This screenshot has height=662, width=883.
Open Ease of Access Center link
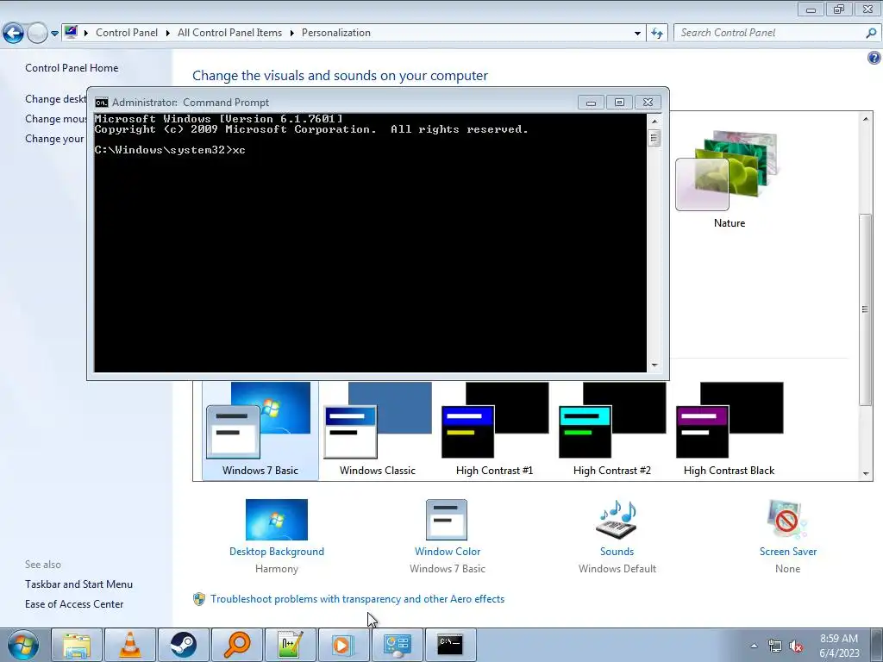(74, 604)
